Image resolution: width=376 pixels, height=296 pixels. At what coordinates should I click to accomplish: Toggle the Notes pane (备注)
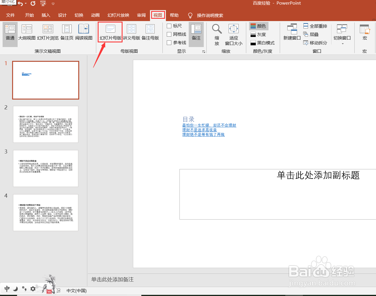pos(196,34)
